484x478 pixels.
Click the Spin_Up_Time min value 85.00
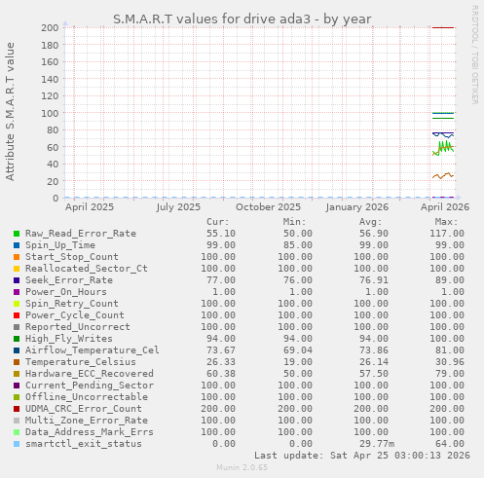pyautogui.click(x=298, y=245)
